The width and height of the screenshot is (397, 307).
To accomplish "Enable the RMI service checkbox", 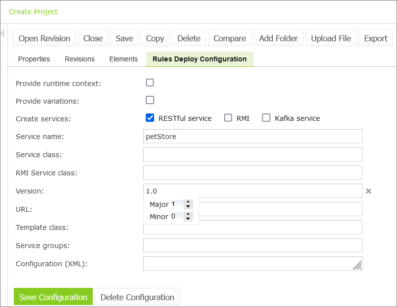I will pyautogui.click(x=228, y=118).
